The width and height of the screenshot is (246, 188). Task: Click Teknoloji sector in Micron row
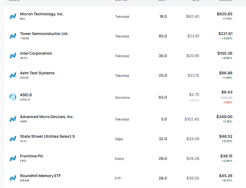(122, 17)
